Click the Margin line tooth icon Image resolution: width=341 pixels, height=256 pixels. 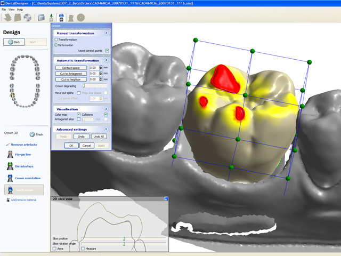point(10,154)
